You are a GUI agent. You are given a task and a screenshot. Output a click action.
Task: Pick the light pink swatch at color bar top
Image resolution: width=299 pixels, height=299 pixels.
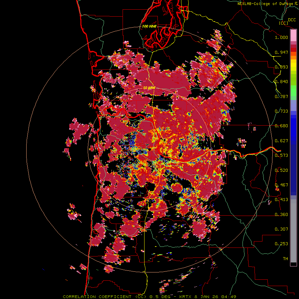pyautogui.click(x=293, y=35)
